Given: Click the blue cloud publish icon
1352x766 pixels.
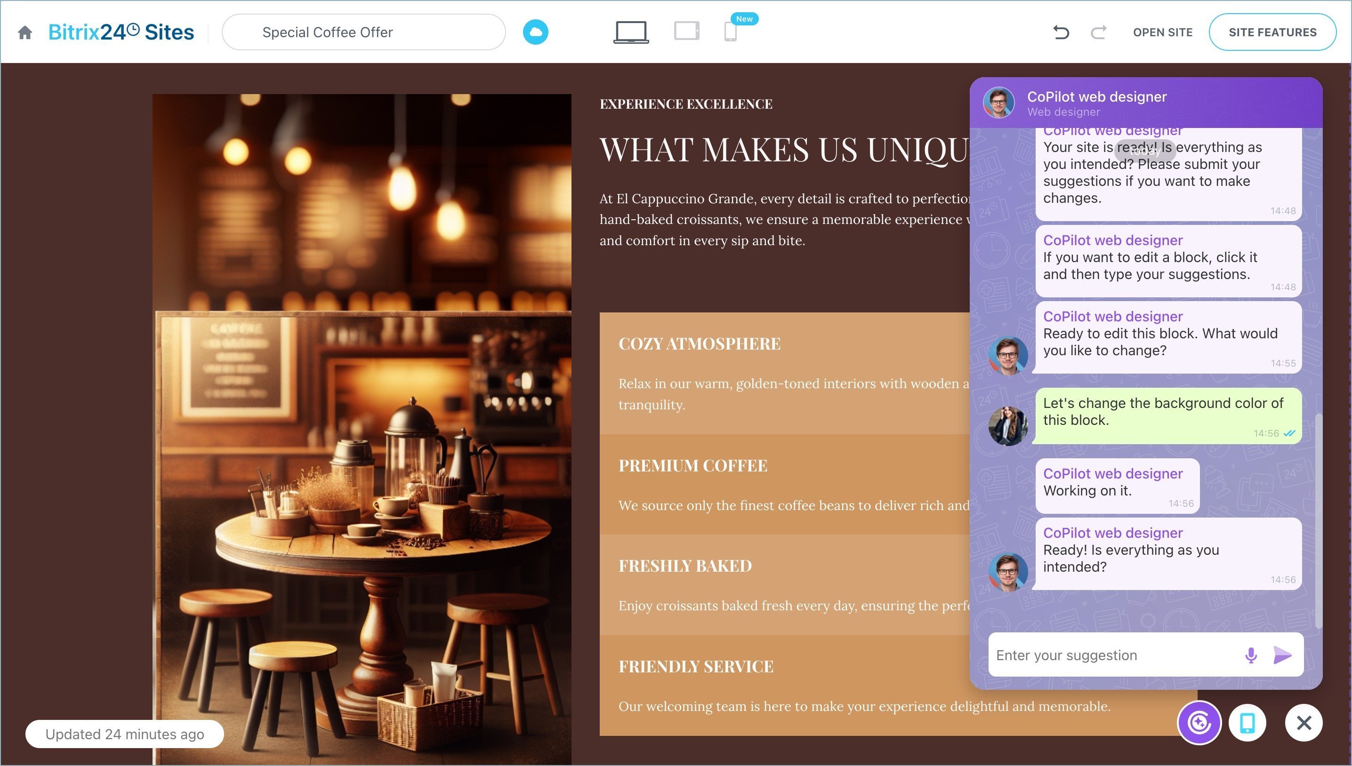Looking at the screenshot, I should [535, 32].
